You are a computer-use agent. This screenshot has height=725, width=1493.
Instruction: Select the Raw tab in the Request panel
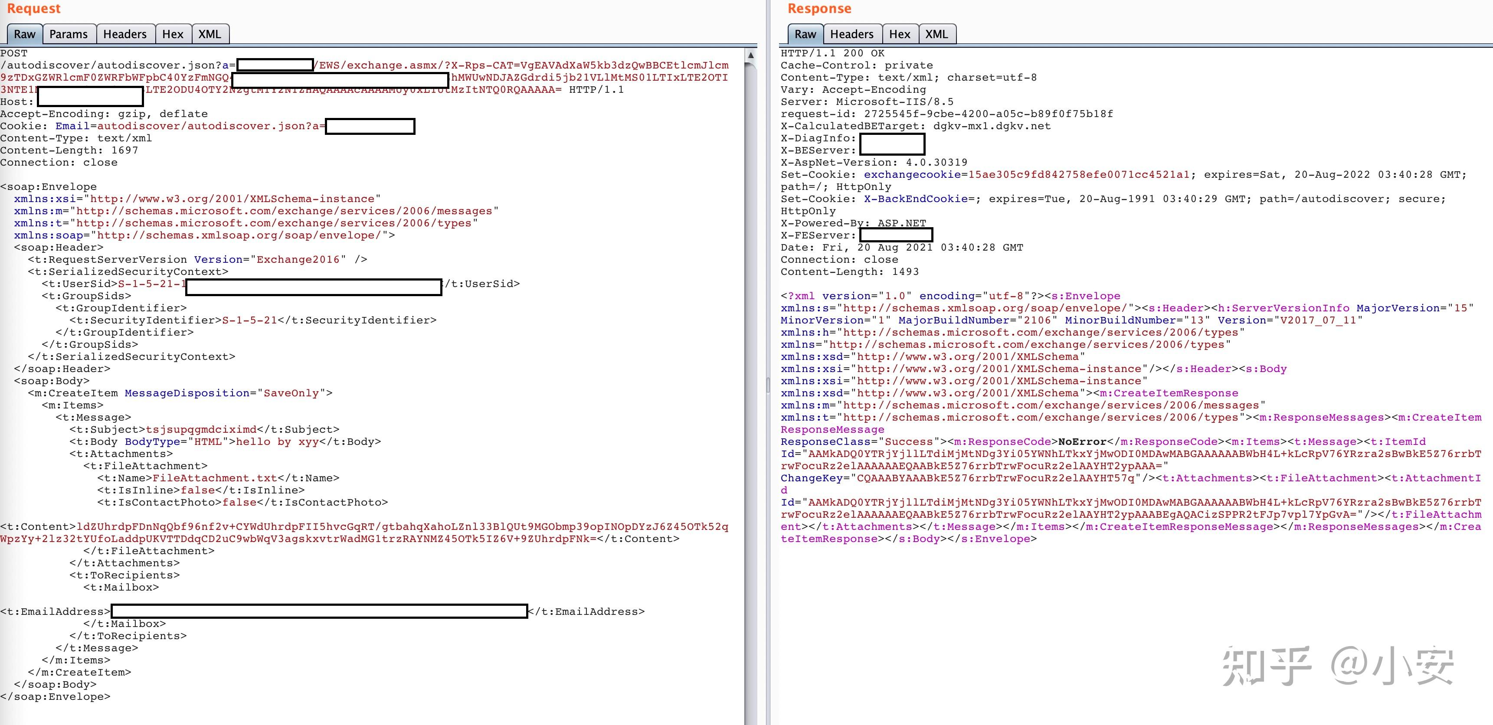[x=24, y=34]
